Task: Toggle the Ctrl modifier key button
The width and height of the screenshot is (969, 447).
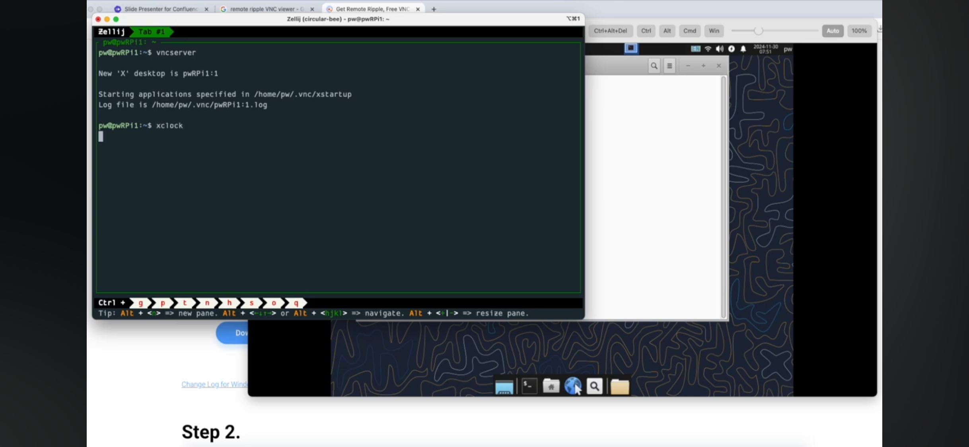Action: pyautogui.click(x=646, y=31)
